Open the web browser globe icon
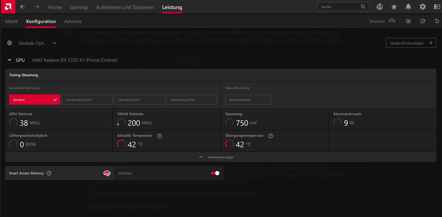The width and height of the screenshot is (442, 217). coord(380,7)
